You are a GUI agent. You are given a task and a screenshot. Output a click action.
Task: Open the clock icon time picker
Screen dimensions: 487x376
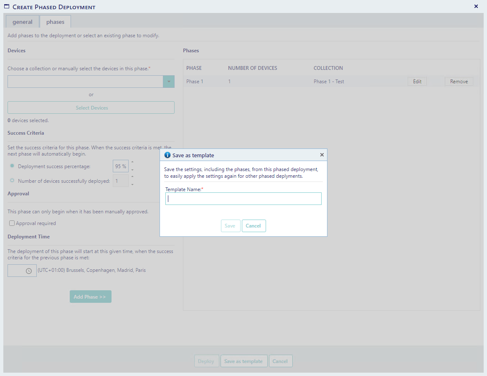[x=29, y=271]
